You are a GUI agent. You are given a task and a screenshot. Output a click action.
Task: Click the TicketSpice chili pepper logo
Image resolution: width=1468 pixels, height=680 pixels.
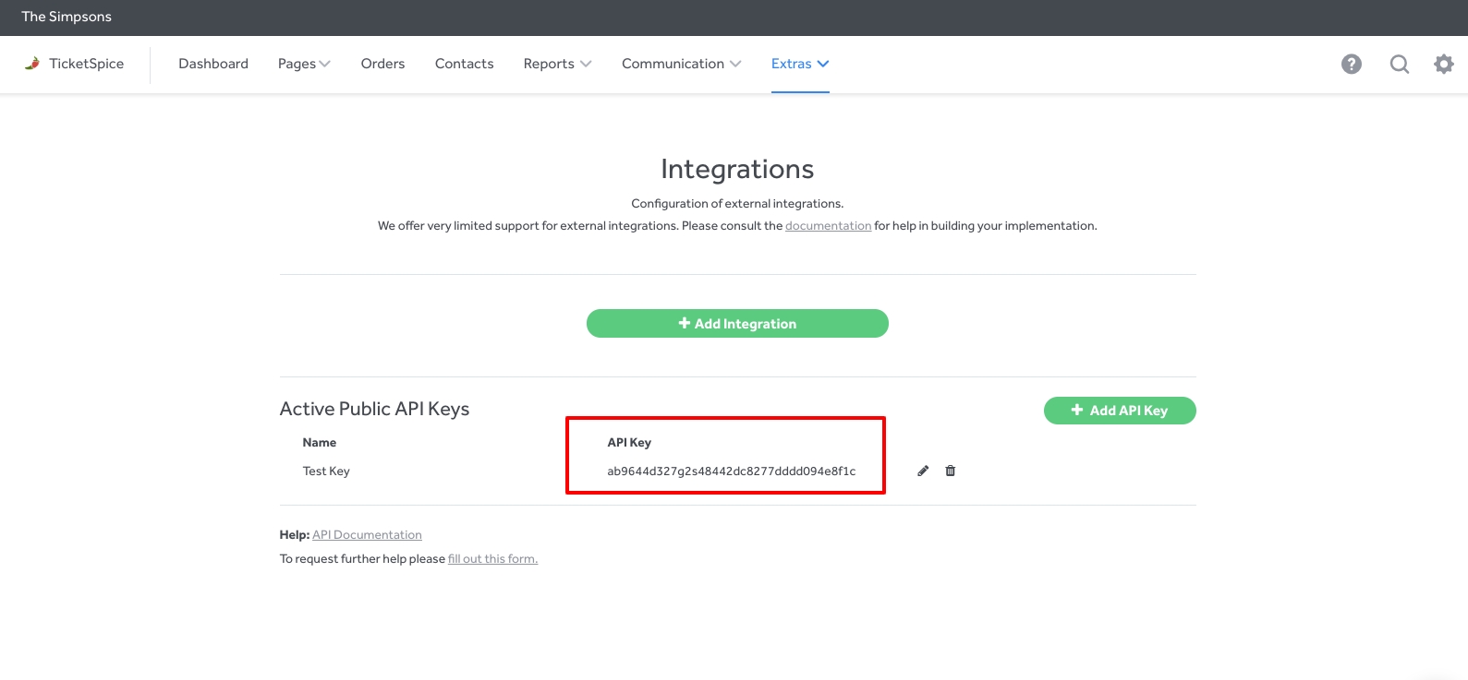pos(32,64)
